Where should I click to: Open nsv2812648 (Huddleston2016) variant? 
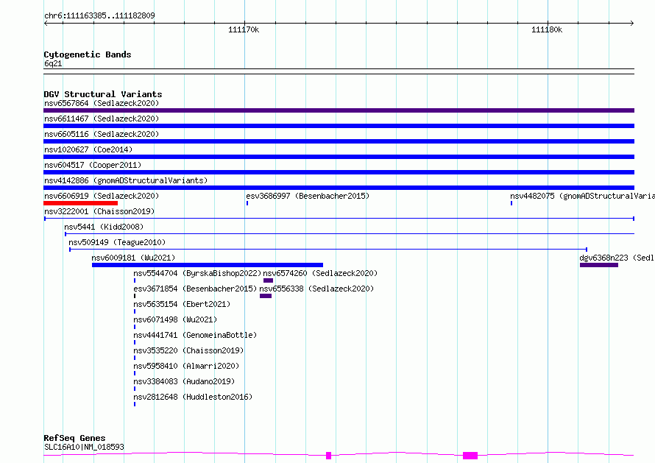point(193,397)
